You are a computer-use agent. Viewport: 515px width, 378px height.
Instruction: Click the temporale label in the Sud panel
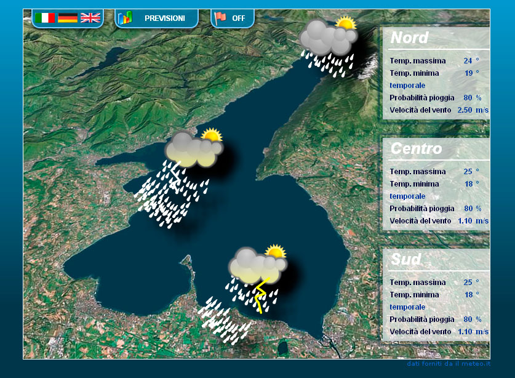pyautogui.click(x=407, y=307)
